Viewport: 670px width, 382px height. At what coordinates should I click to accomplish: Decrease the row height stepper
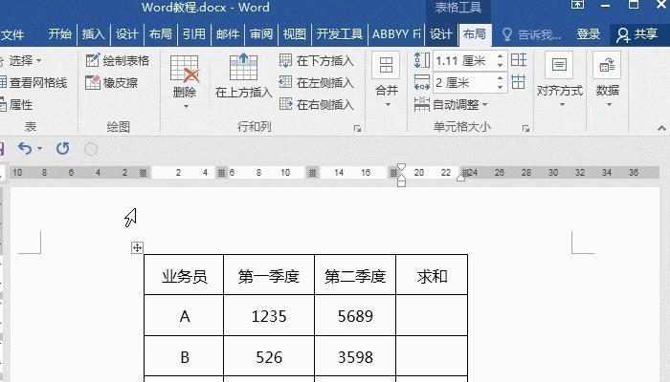click(x=501, y=65)
